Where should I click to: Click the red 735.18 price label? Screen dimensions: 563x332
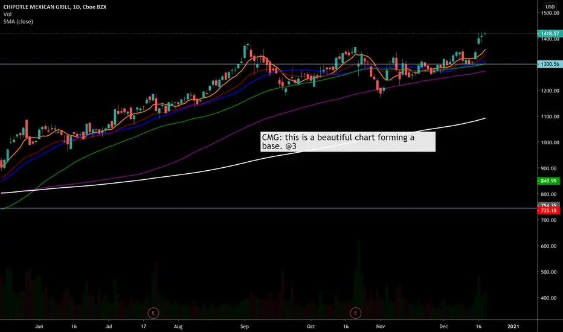point(549,211)
